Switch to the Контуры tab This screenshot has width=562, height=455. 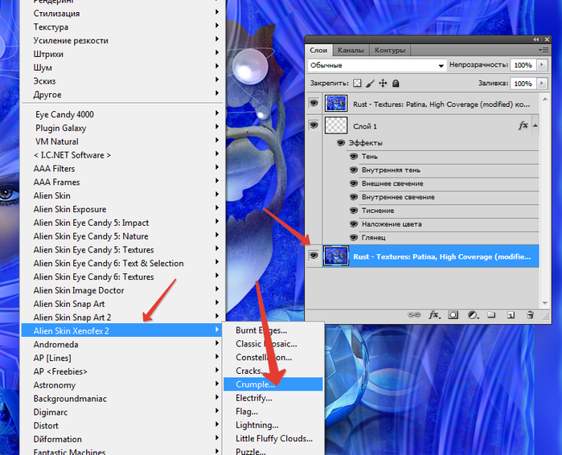point(390,50)
